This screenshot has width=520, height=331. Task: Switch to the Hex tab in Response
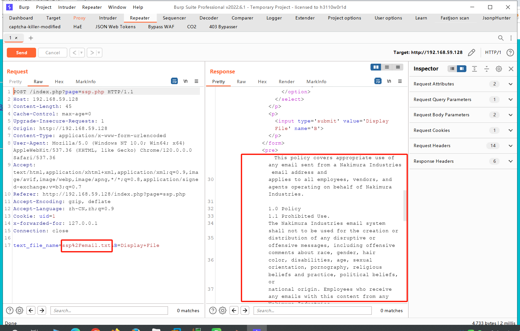262,81
